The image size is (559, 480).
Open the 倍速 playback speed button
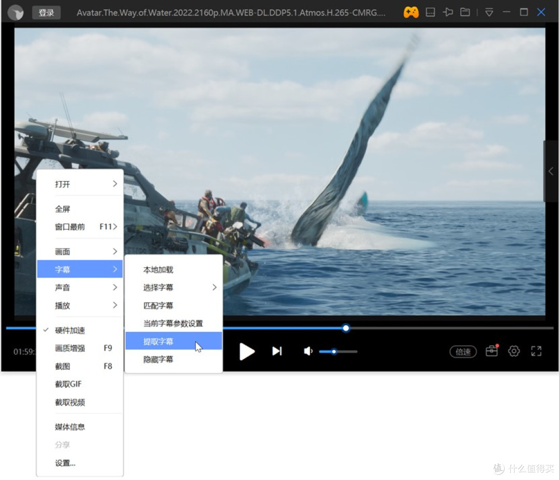click(463, 352)
